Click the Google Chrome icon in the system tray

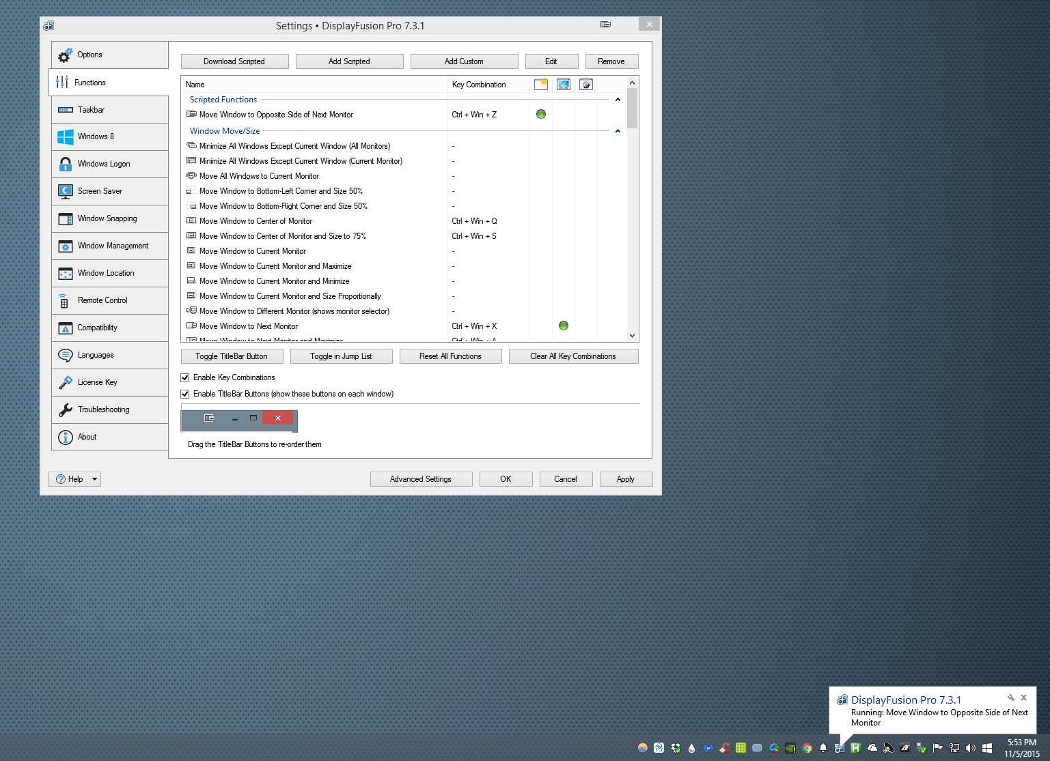807,748
